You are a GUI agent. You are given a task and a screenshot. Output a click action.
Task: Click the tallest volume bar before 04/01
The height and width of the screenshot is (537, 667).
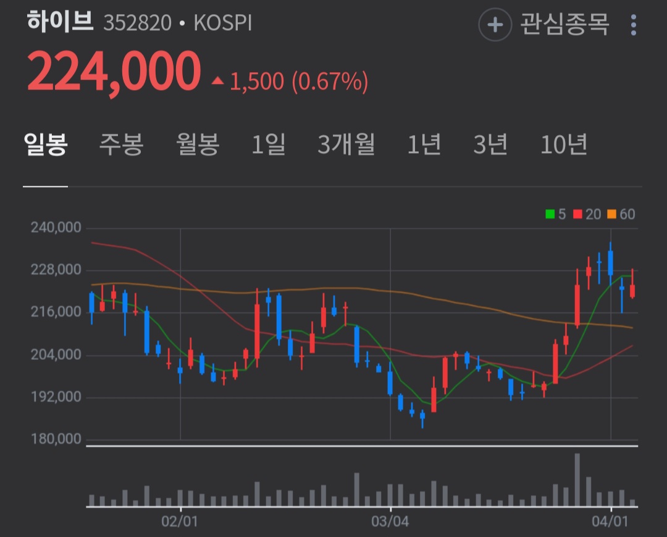tap(577, 480)
